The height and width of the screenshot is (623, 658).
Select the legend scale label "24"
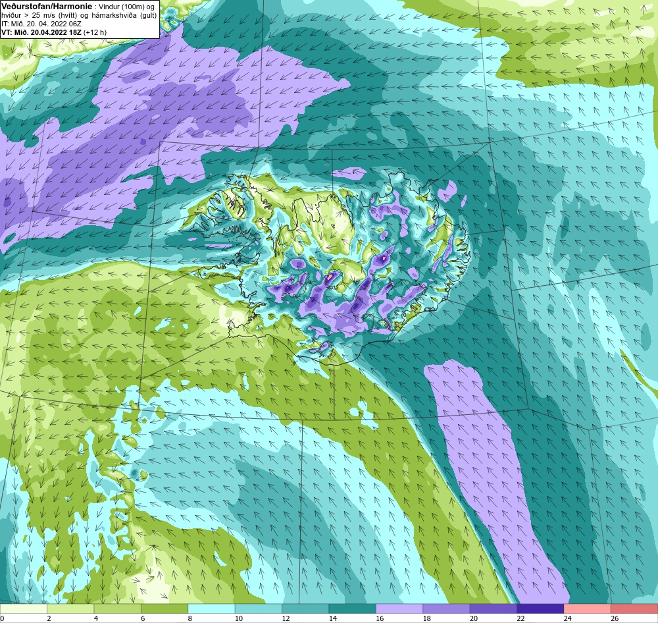[568, 618]
